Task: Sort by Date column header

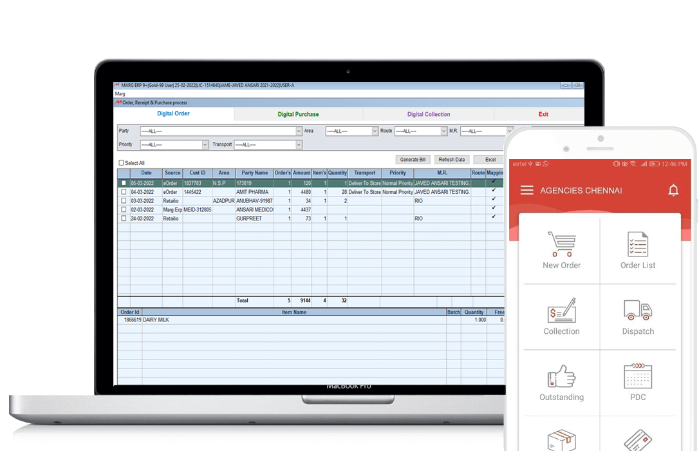Action: (x=146, y=173)
